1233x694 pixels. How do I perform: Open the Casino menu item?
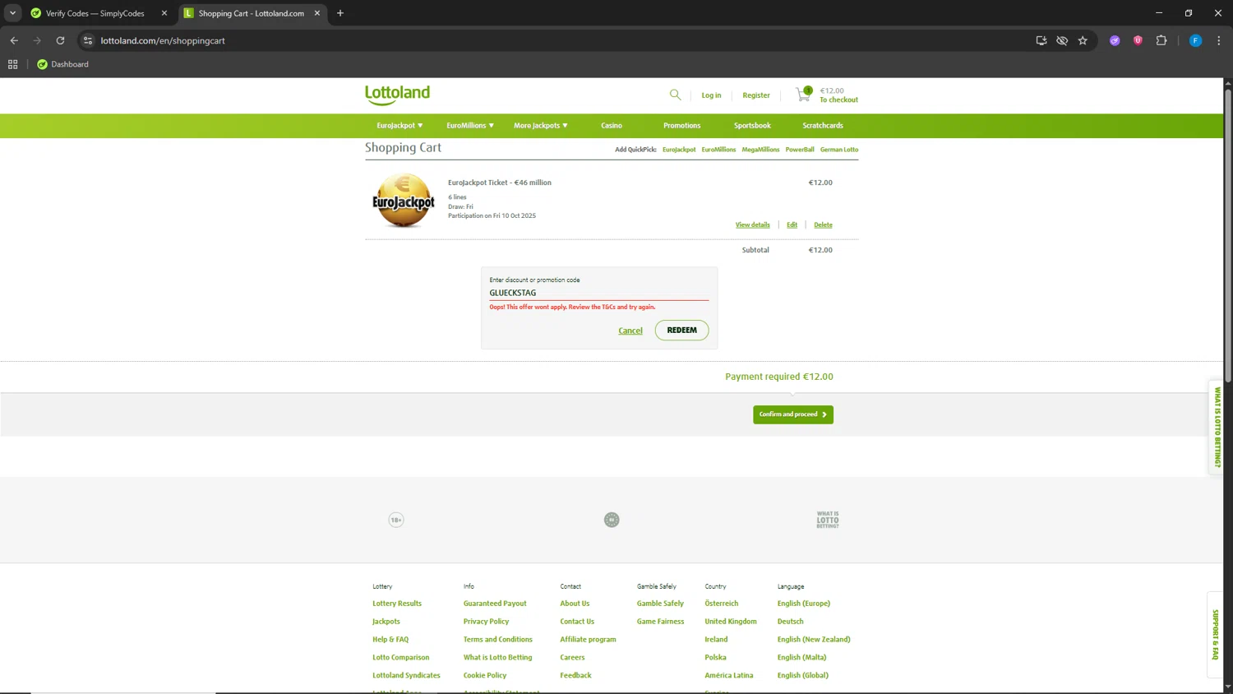click(612, 126)
